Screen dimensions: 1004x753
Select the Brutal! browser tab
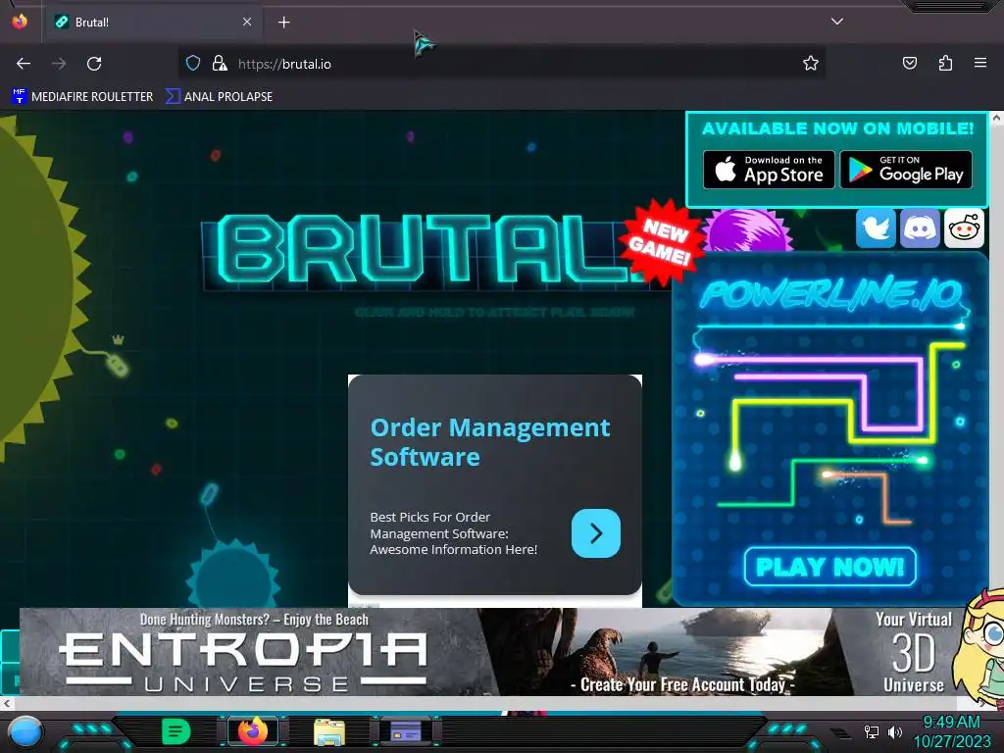coord(152,23)
